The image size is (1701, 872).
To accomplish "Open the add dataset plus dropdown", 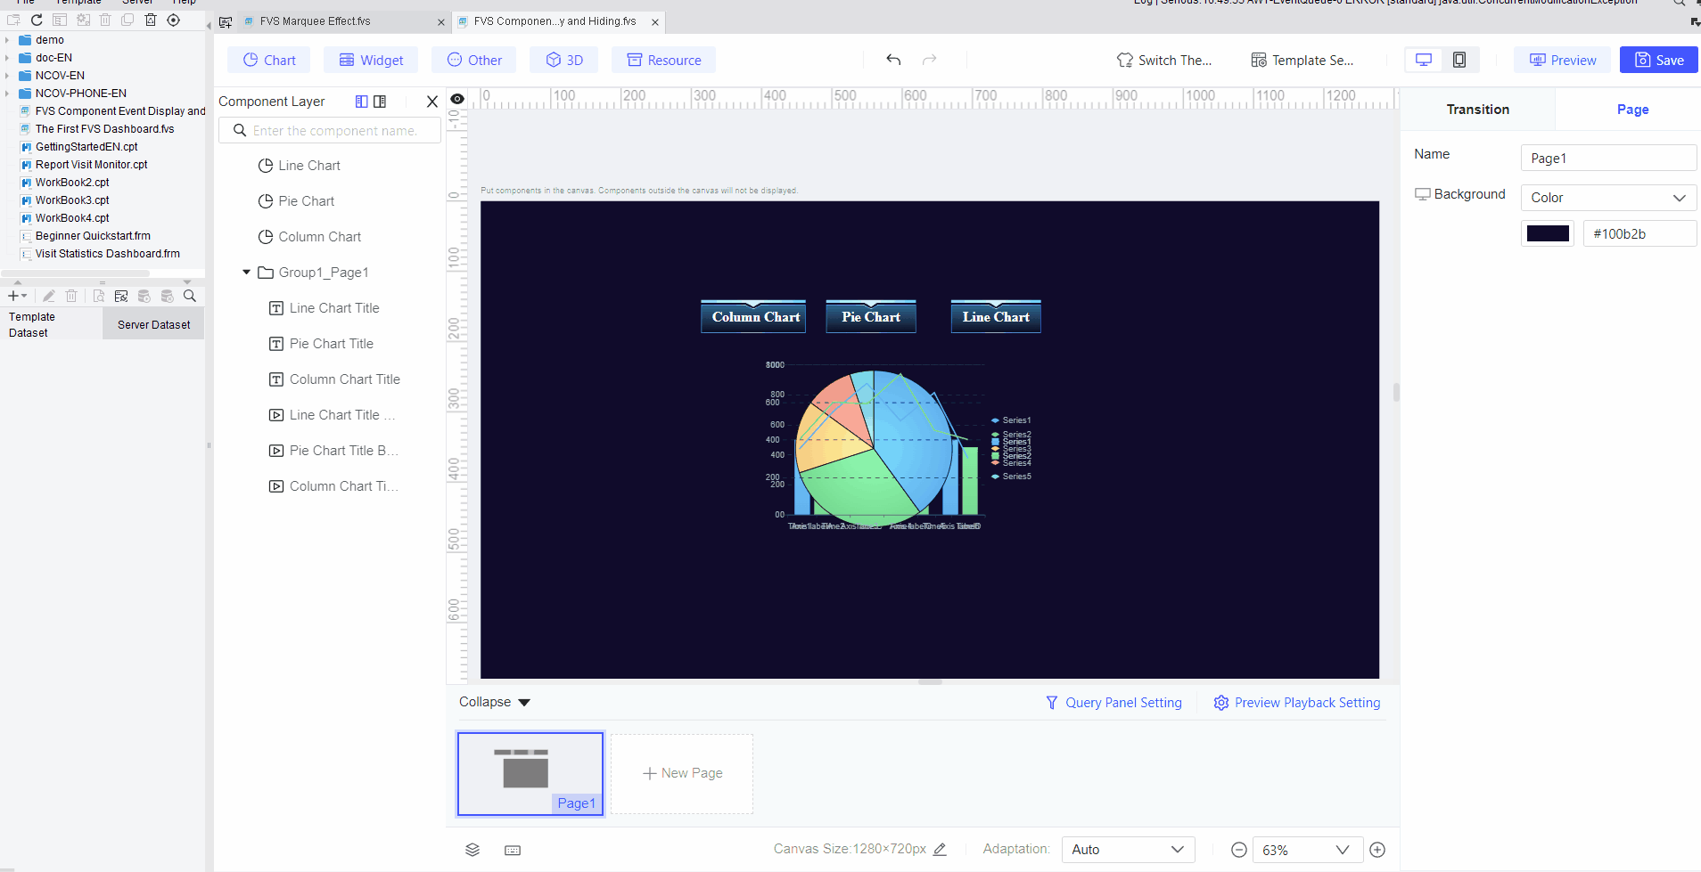I will pyautogui.click(x=17, y=296).
